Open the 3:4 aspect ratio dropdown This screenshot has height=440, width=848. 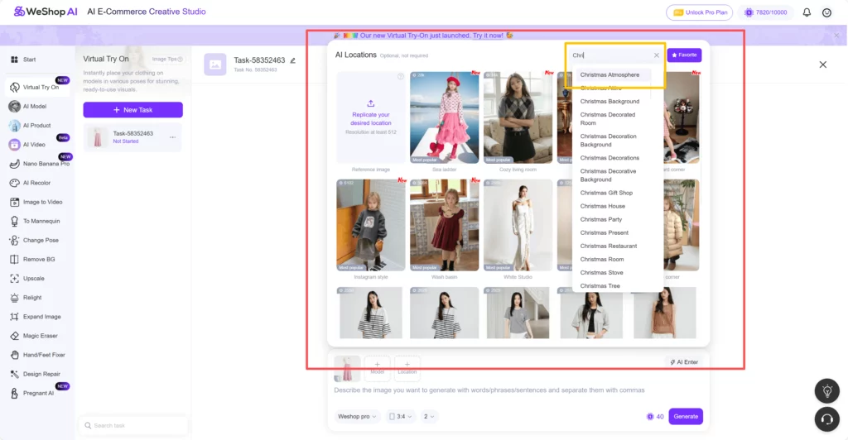click(400, 417)
